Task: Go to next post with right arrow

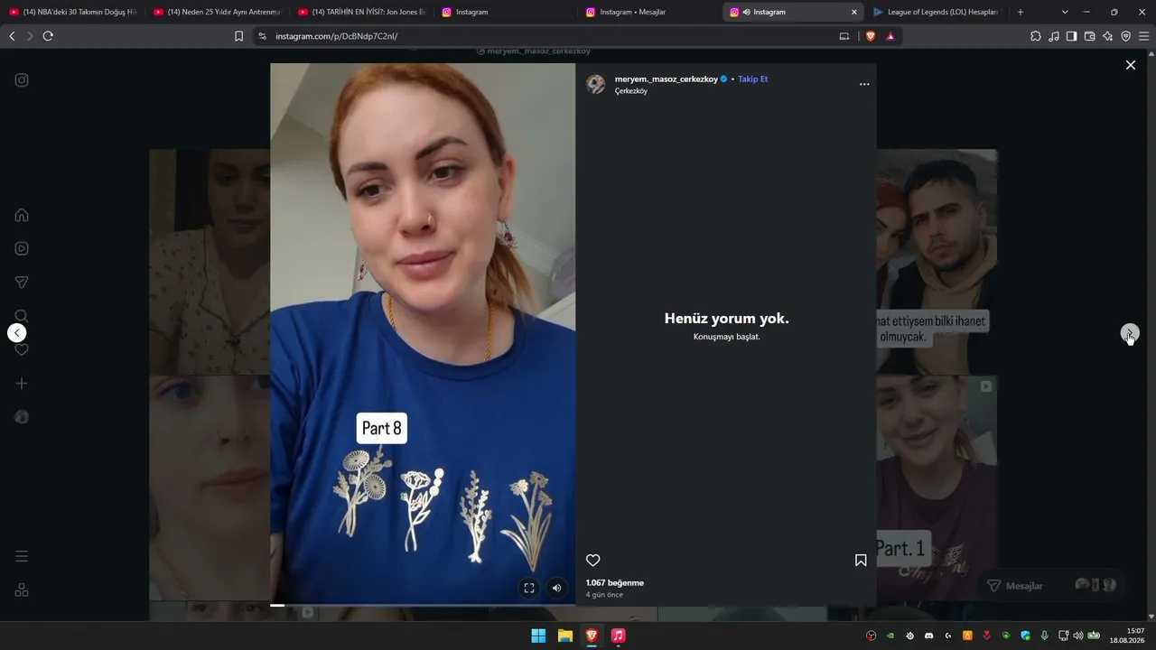Action: 1130,333
